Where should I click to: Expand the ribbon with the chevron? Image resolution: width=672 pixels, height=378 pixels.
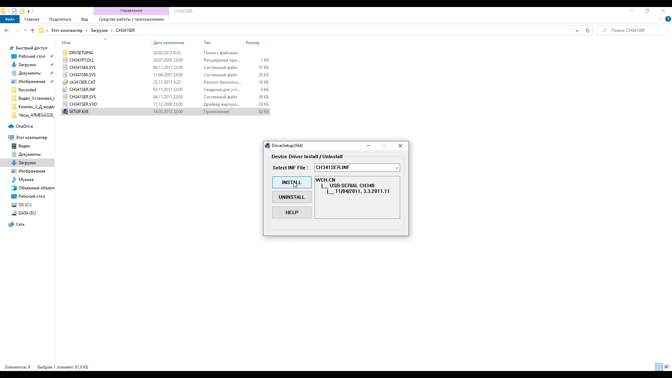660,19
